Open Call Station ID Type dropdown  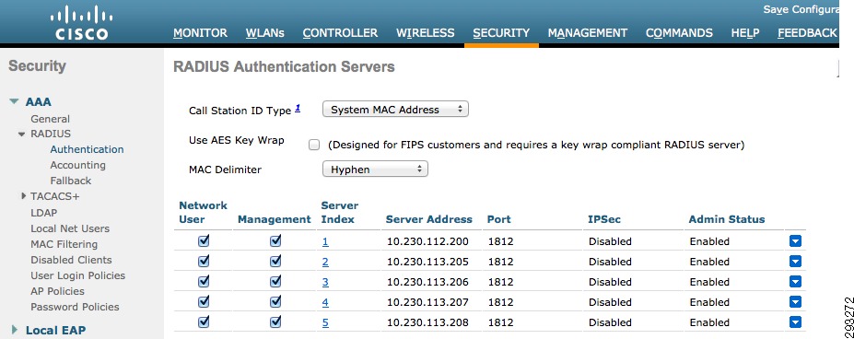click(395, 109)
